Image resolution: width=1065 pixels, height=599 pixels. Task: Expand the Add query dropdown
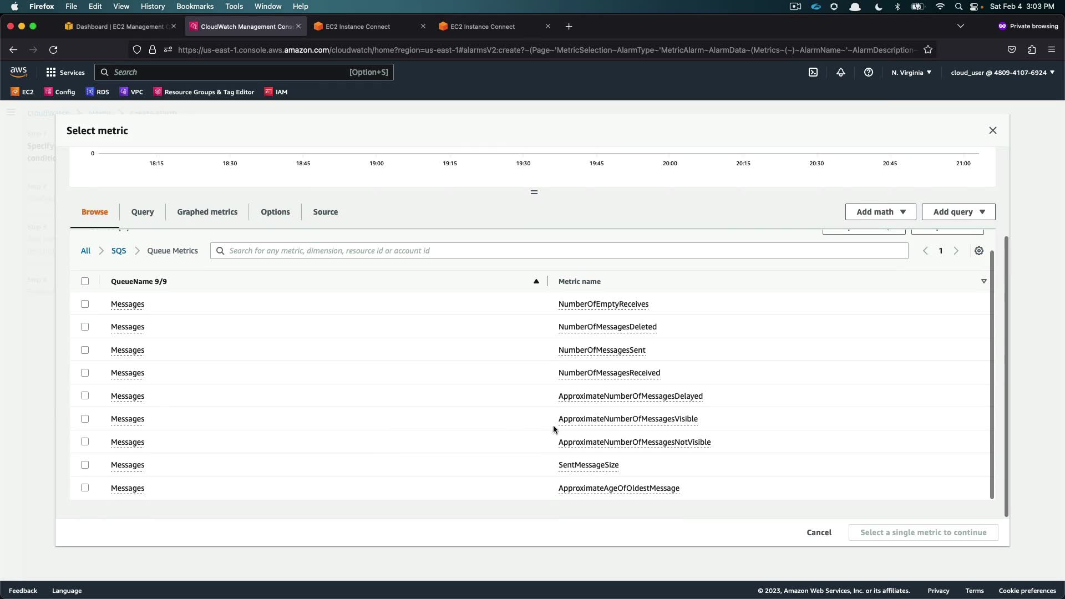(x=958, y=212)
